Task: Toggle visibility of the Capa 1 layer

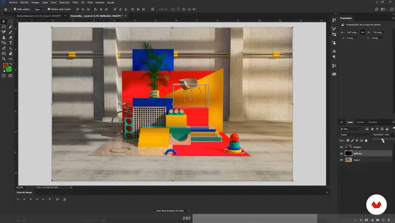Action: pyautogui.click(x=341, y=160)
